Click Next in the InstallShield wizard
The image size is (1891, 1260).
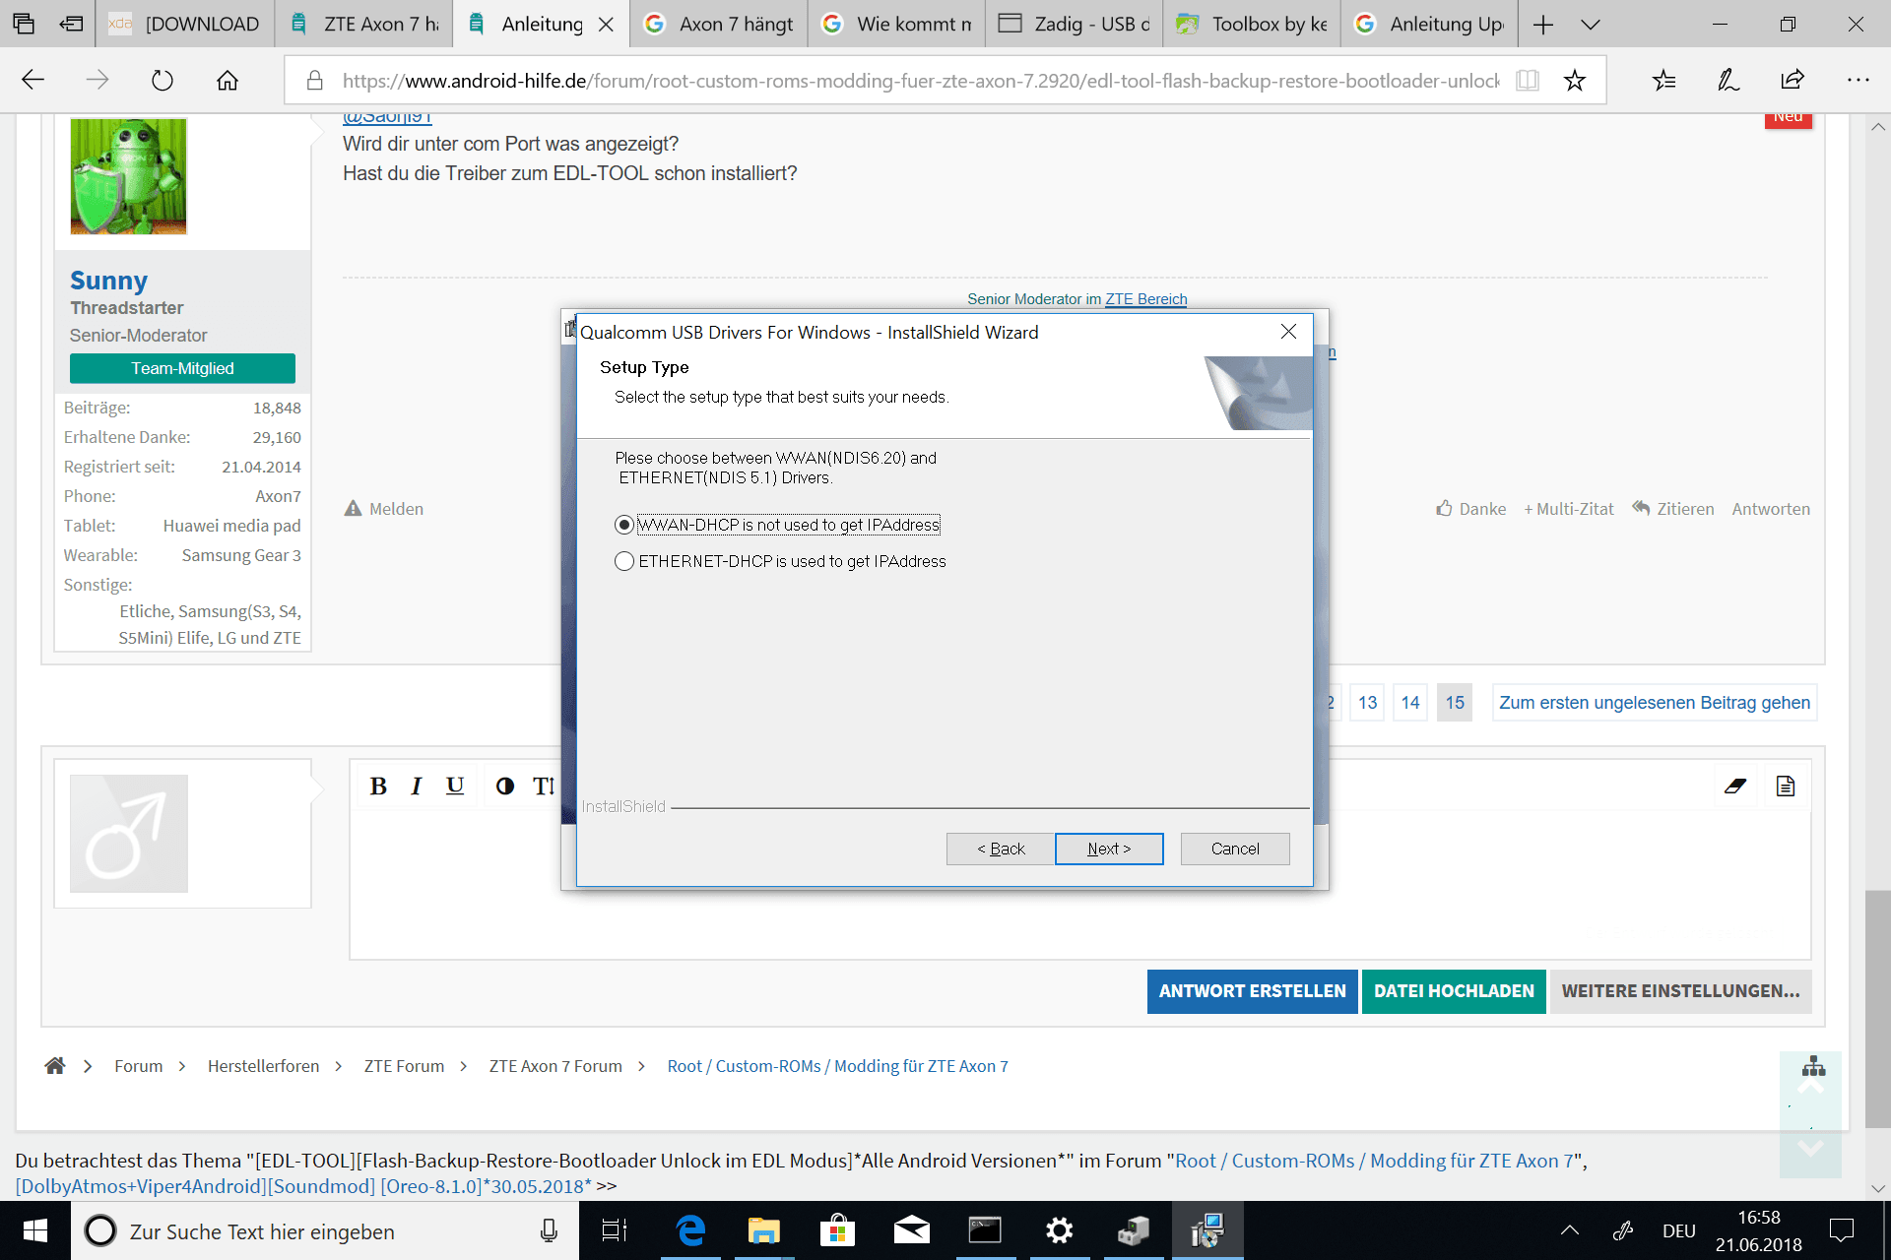[1109, 849]
